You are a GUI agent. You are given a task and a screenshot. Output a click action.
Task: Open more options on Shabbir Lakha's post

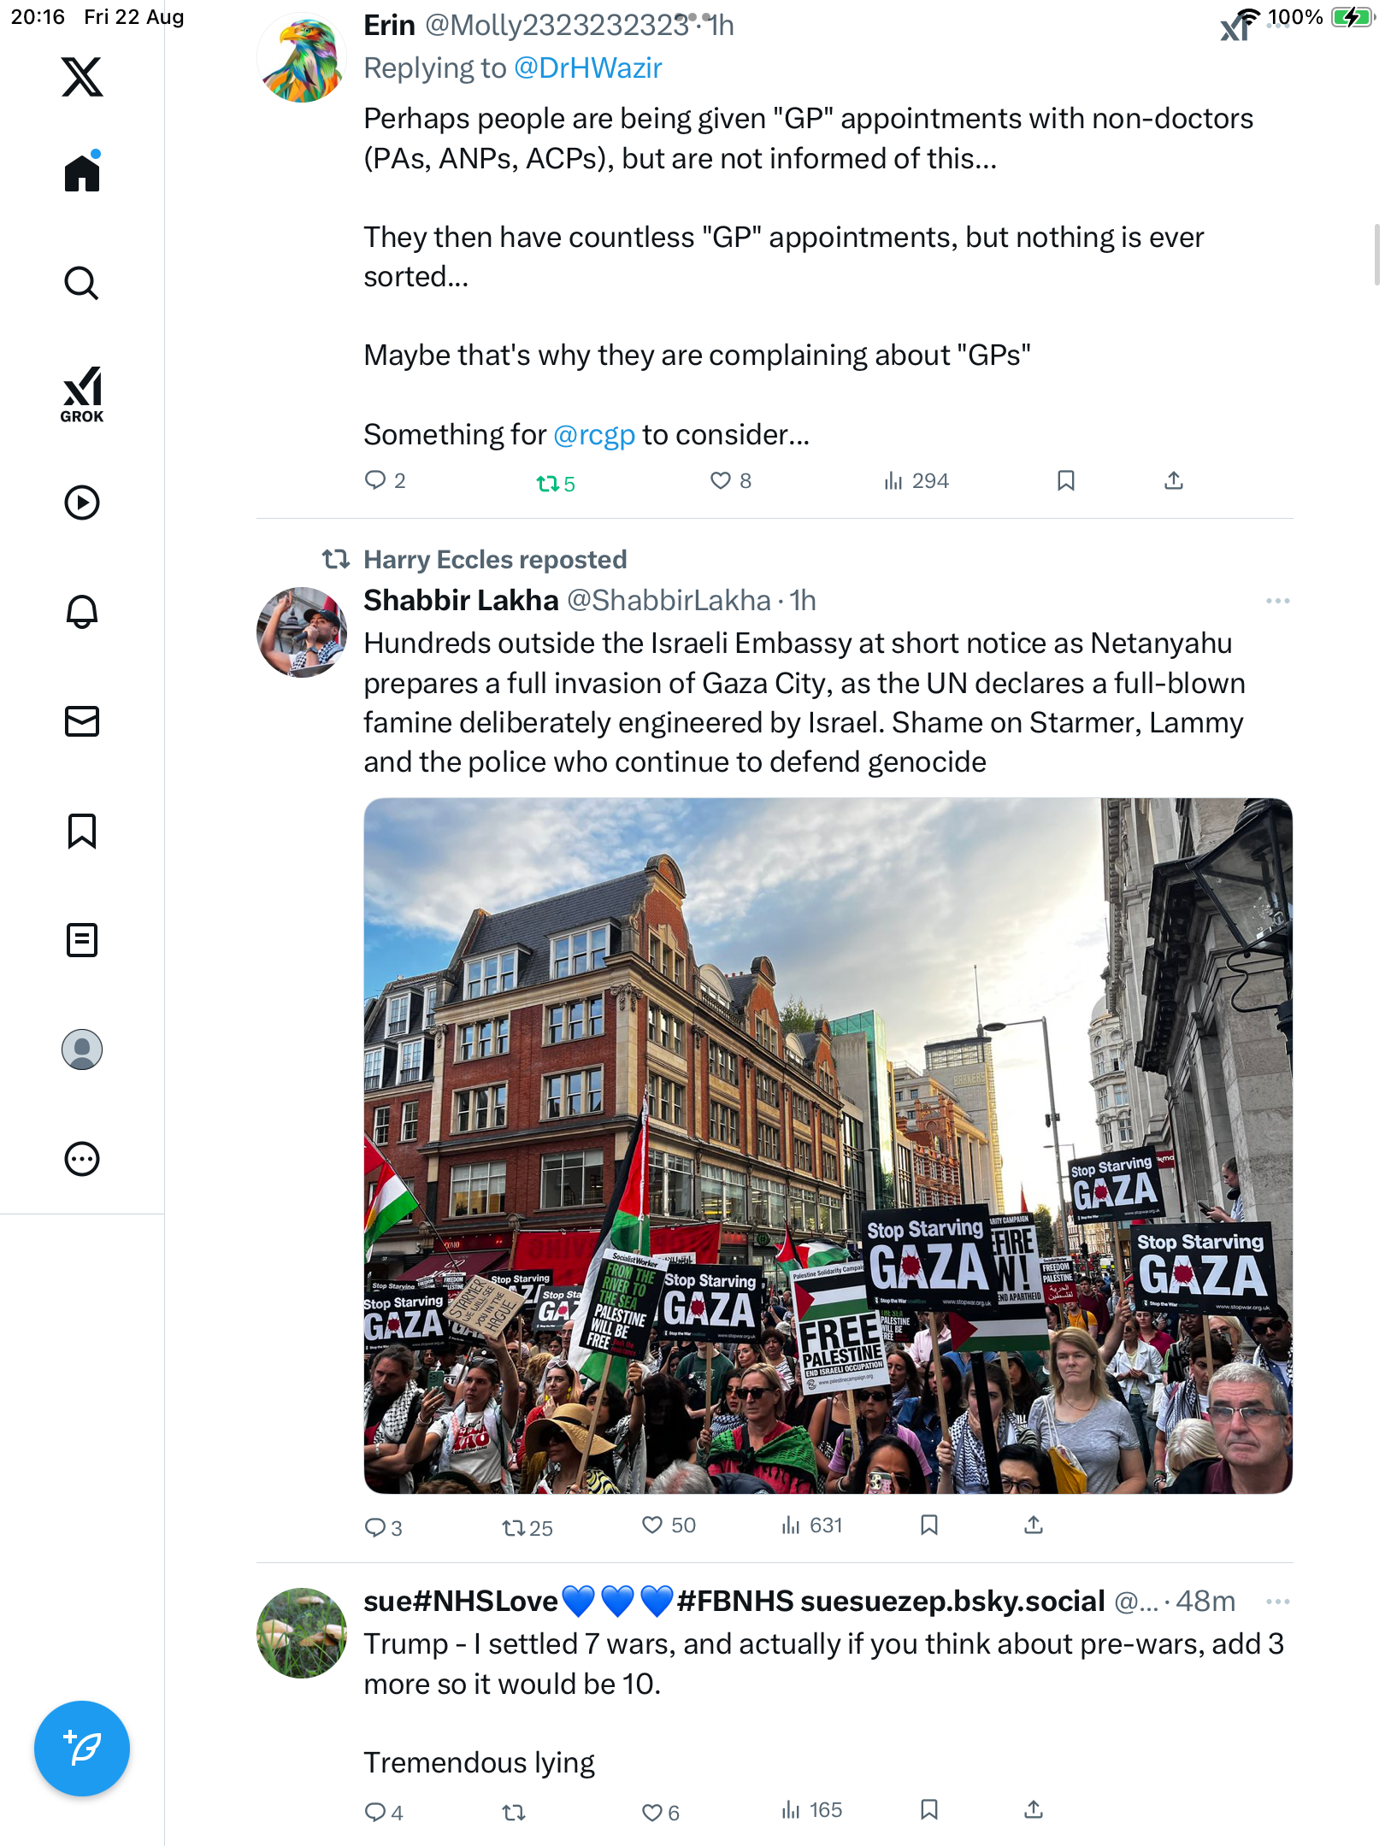click(1277, 601)
